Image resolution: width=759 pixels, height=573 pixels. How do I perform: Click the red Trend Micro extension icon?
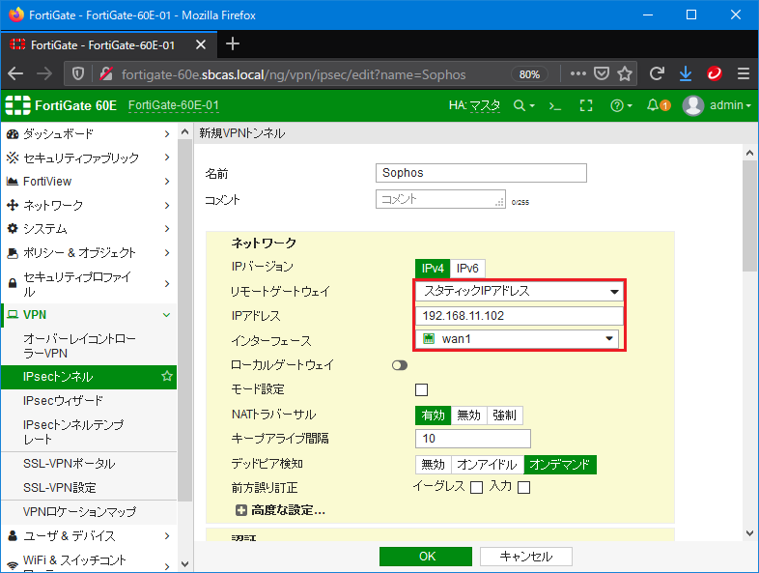coord(715,73)
